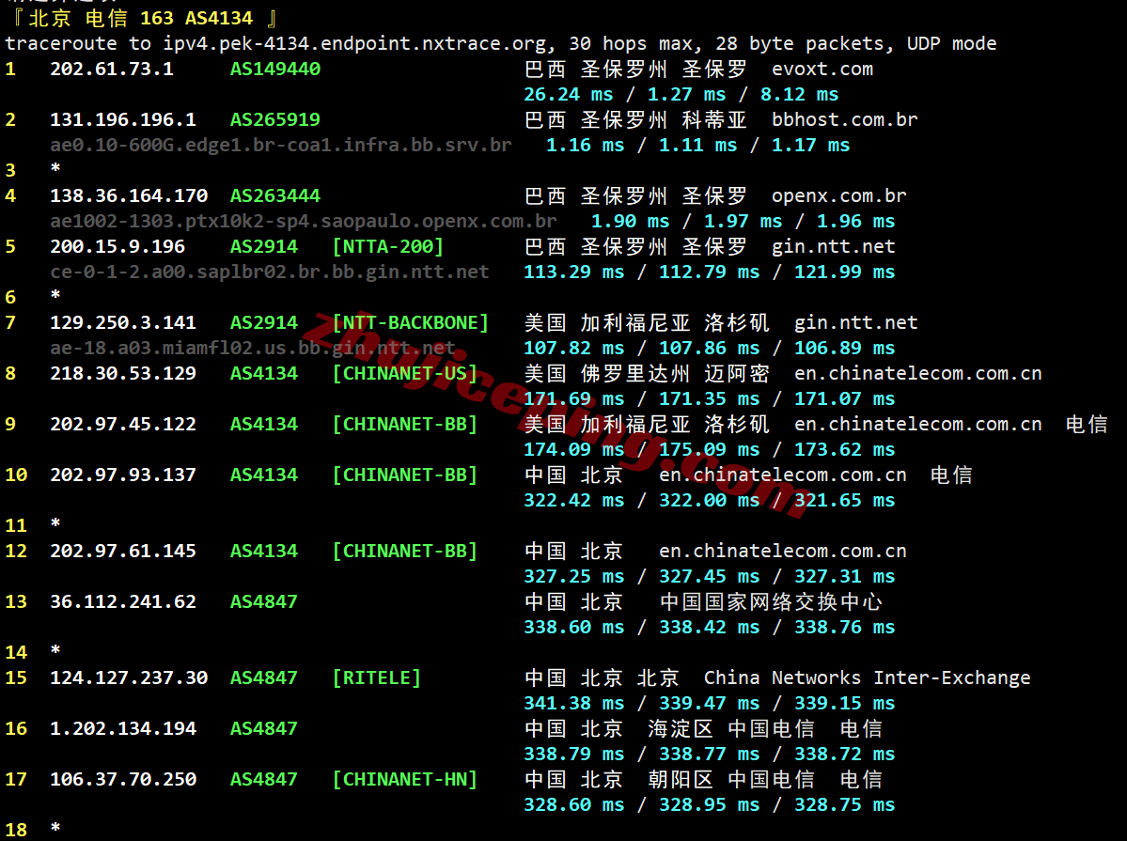This screenshot has width=1127, height=841.
Task: Click the text 'China Networks Inter-Exchange'
Action: tap(867, 677)
